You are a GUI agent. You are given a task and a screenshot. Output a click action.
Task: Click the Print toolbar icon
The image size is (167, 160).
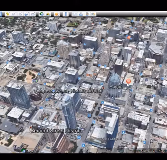pyautogui.click(x=81, y=14)
